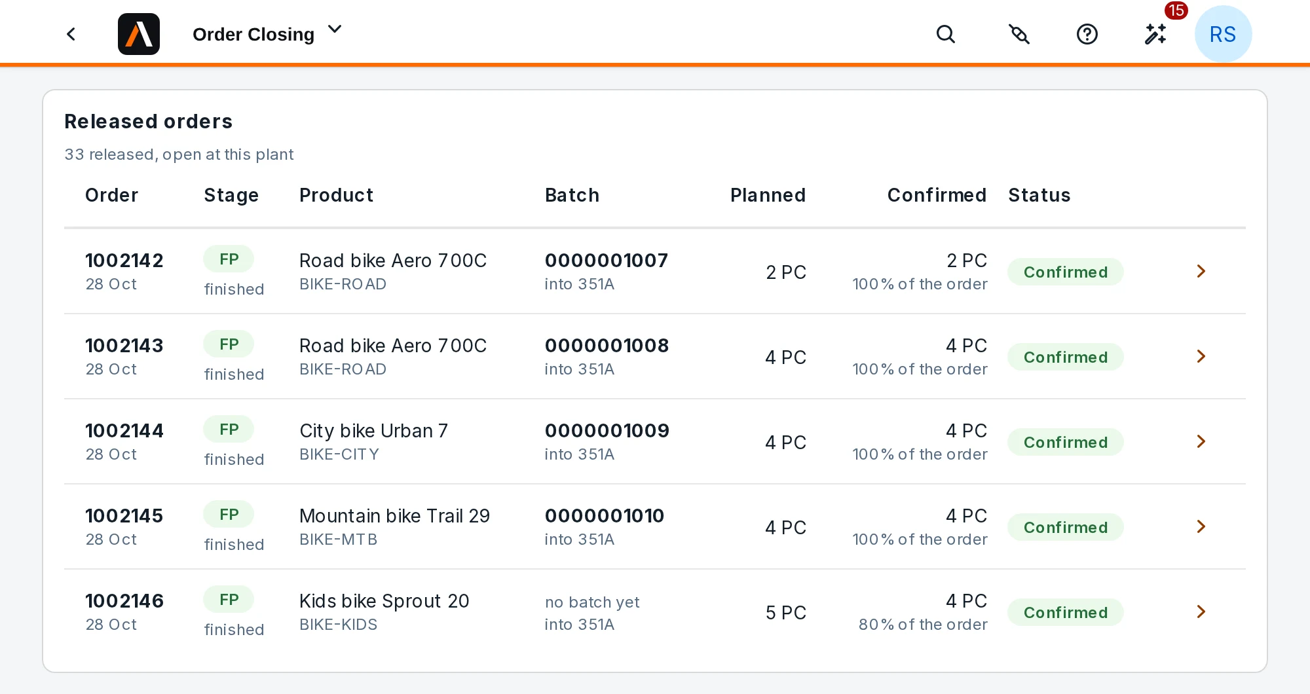The image size is (1310, 694).
Task: Open the help question mark icon
Action: (1087, 34)
